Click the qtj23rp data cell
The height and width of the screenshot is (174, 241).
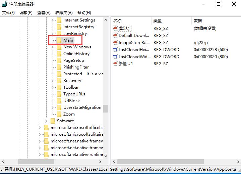click(x=201, y=43)
